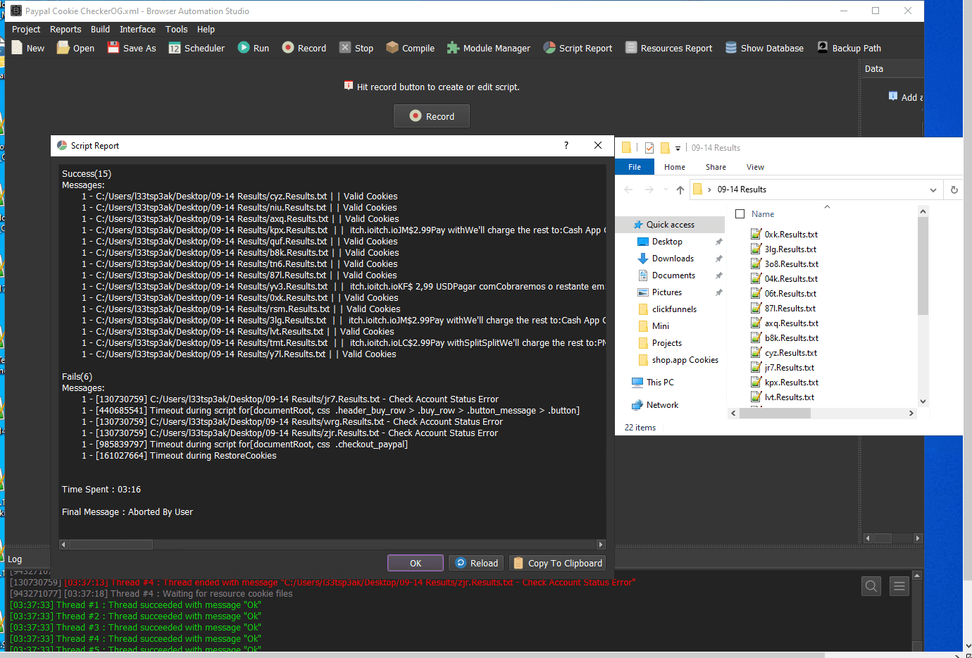Open the Interface menu
The image size is (972, 658).
point(137,29)
